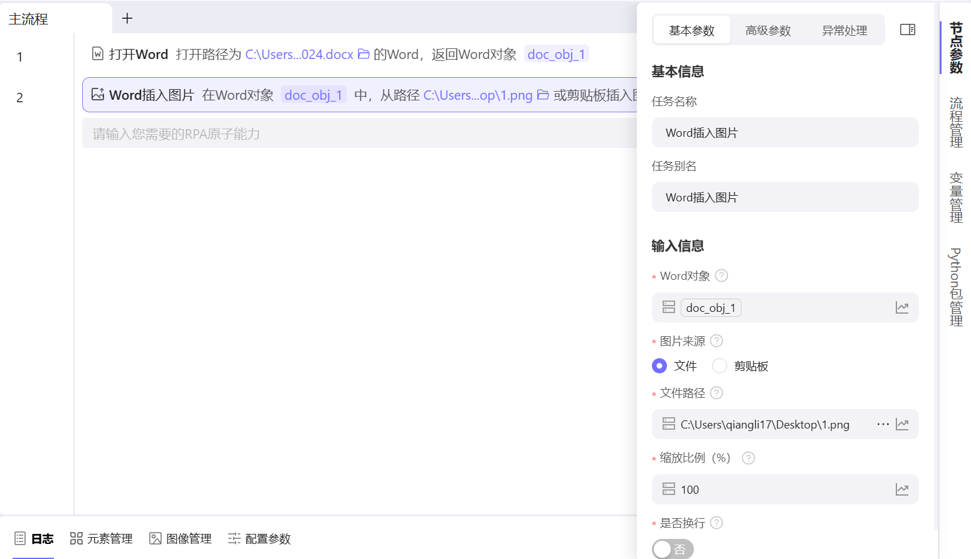Click the chart icon next to 缩放比例 field

point(902,489)
